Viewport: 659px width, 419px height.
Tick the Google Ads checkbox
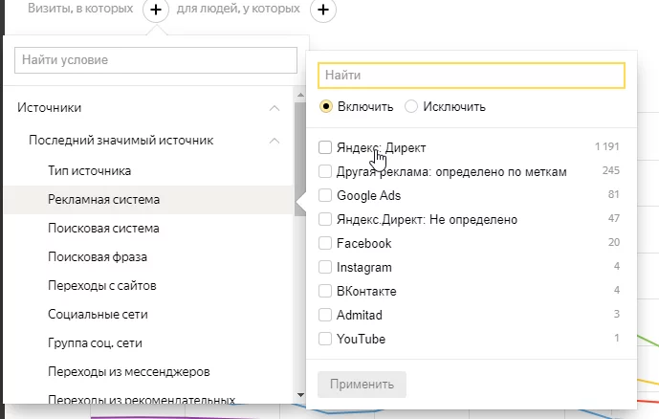(325, 195)
